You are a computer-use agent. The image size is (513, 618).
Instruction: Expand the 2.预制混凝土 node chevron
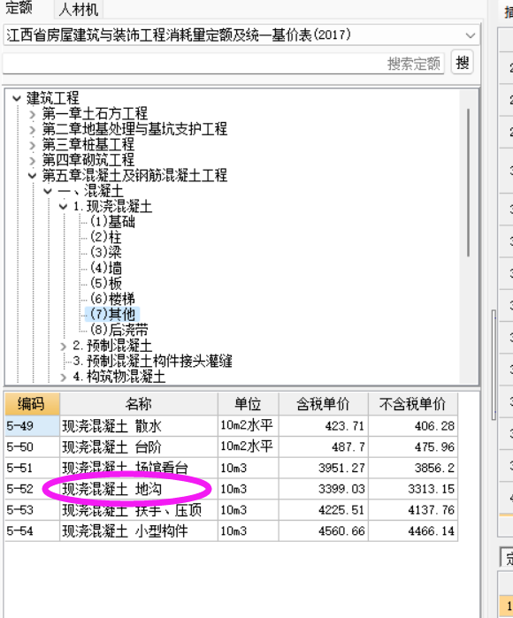click(x=64, y=347)
